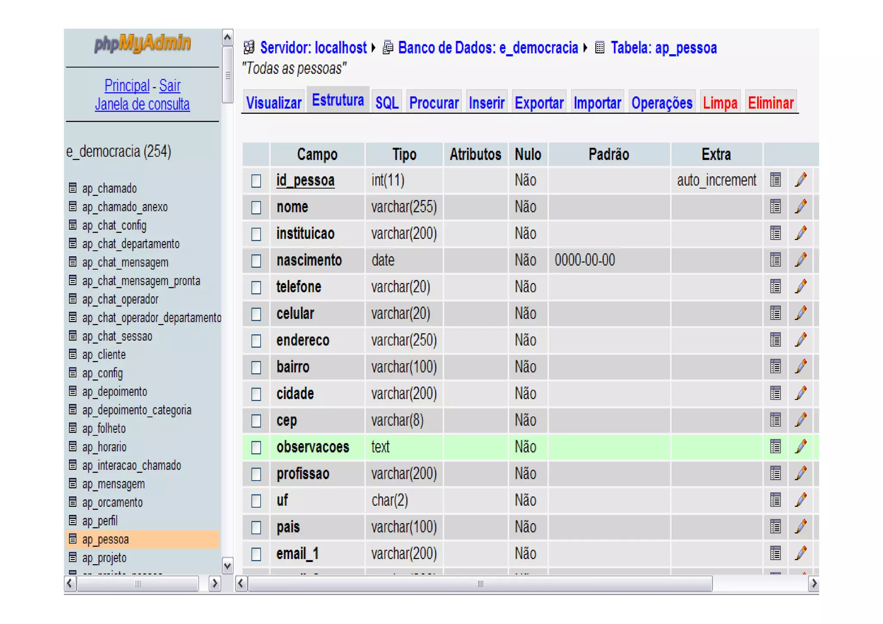Click the phpMyAdmin logo
Viewport: 883px width, 624px height.
(x=142, y=44)
